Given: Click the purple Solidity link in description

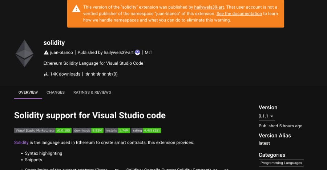Looking at the screenshot, I should (x=21, y=143).
